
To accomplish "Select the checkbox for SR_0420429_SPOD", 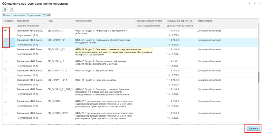I will coord(5,113).
